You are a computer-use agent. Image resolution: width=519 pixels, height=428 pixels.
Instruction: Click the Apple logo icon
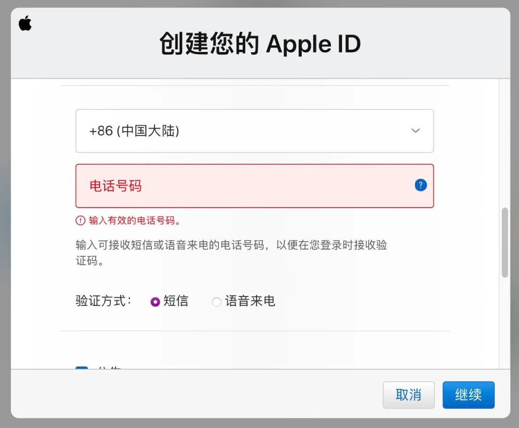pyautogui.click(x=25, y=23)
